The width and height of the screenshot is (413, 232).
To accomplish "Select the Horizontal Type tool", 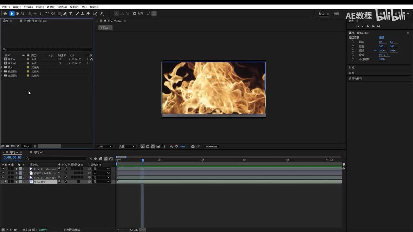I will pyautogui.click(x=70, y=14).
